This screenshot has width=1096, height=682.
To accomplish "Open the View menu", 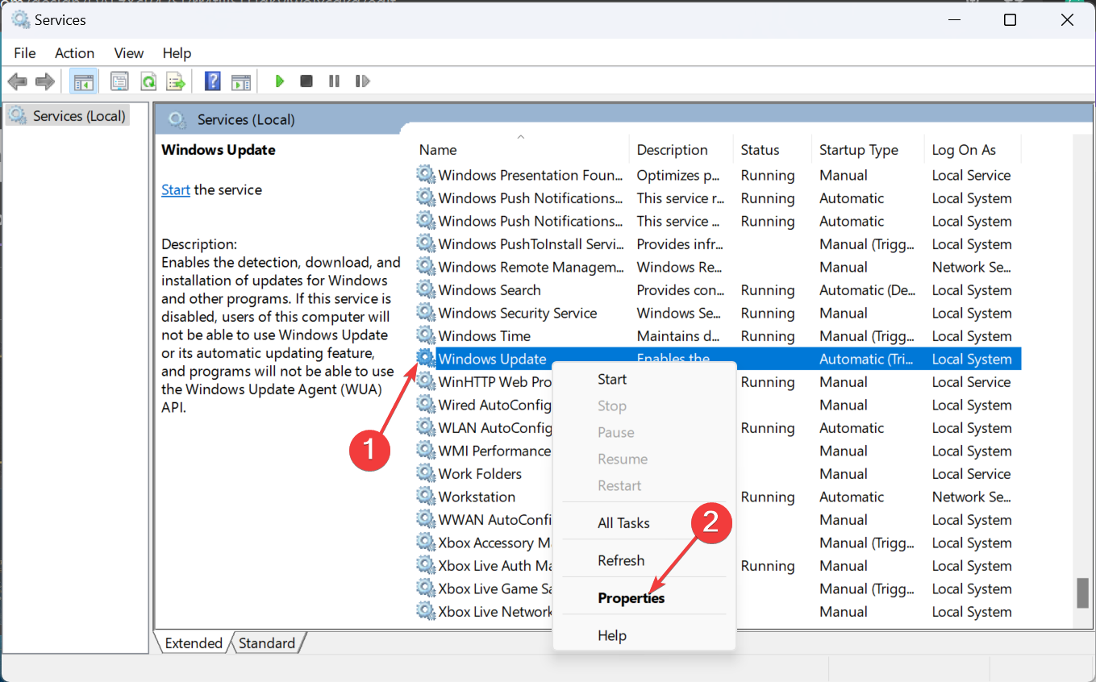I will coord(128,53).
